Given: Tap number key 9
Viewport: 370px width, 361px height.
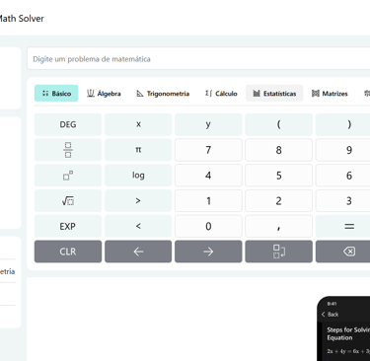Looking at the screenshot, I should coord(342,150).
